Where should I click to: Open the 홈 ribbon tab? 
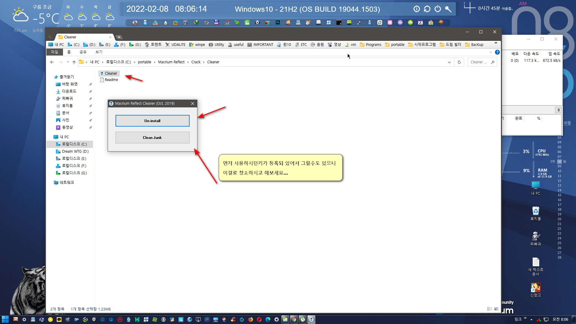point(69,52)
